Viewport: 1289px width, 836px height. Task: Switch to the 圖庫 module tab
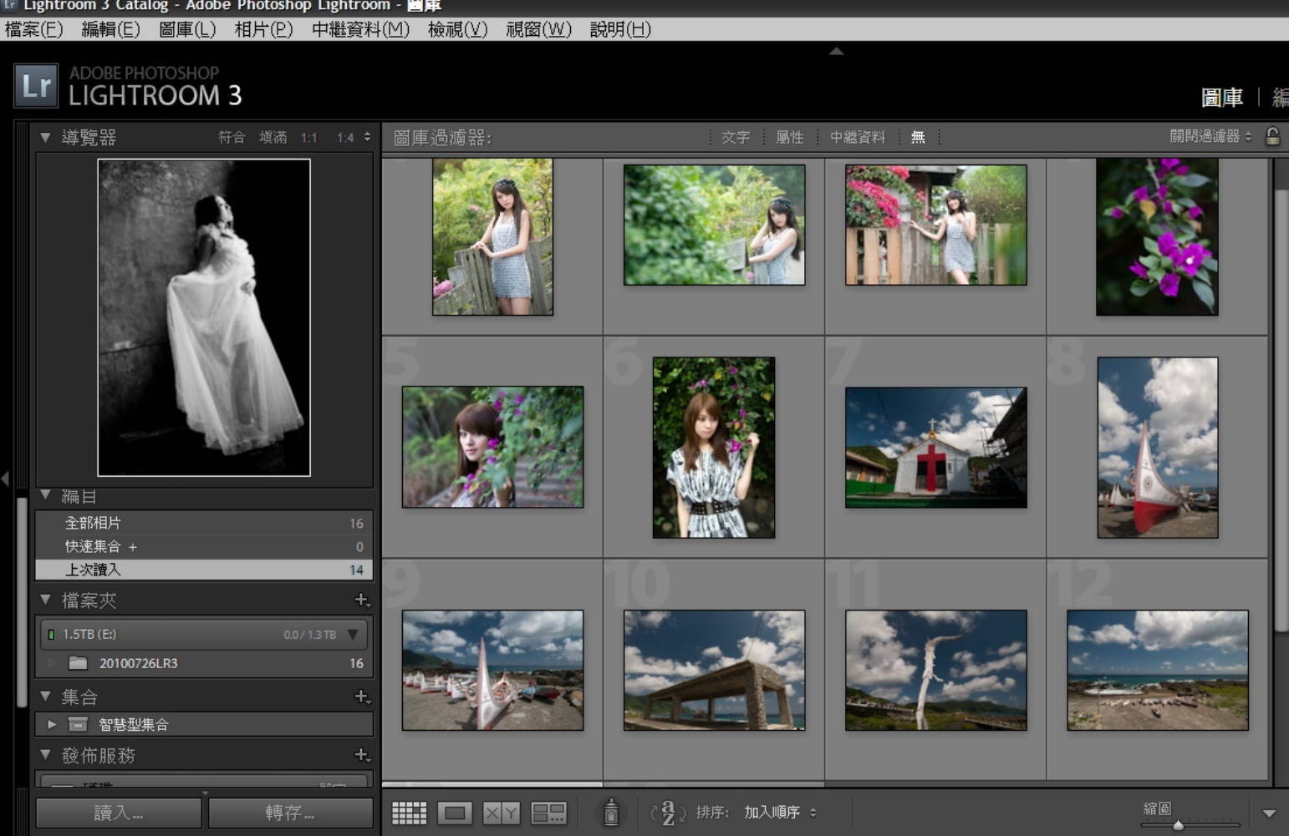(x=1224, y=98)
